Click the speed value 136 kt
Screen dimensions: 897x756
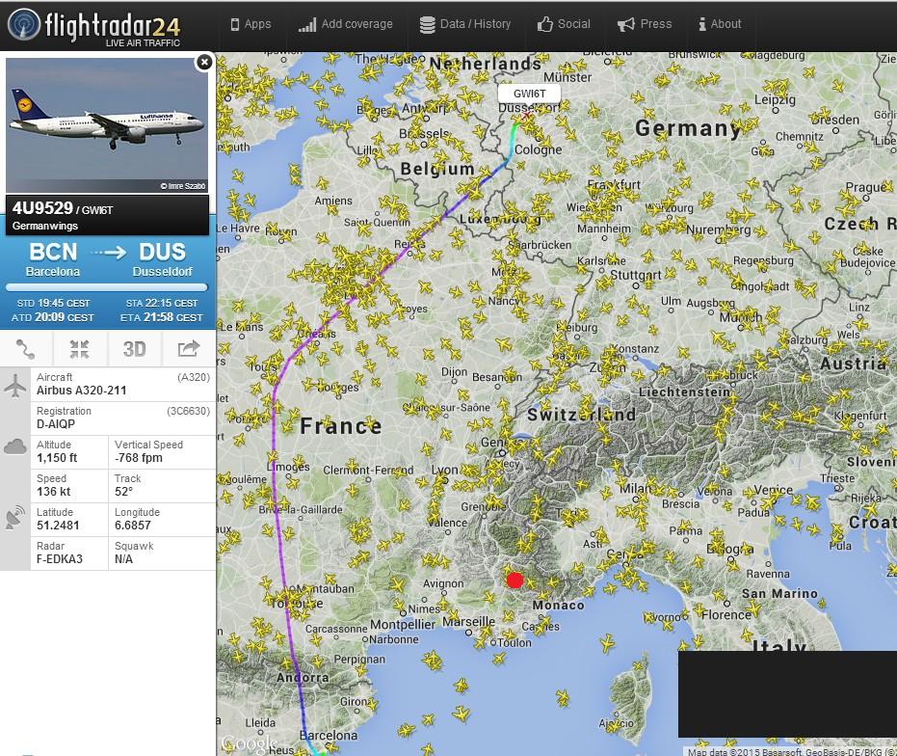pos(54,492)
